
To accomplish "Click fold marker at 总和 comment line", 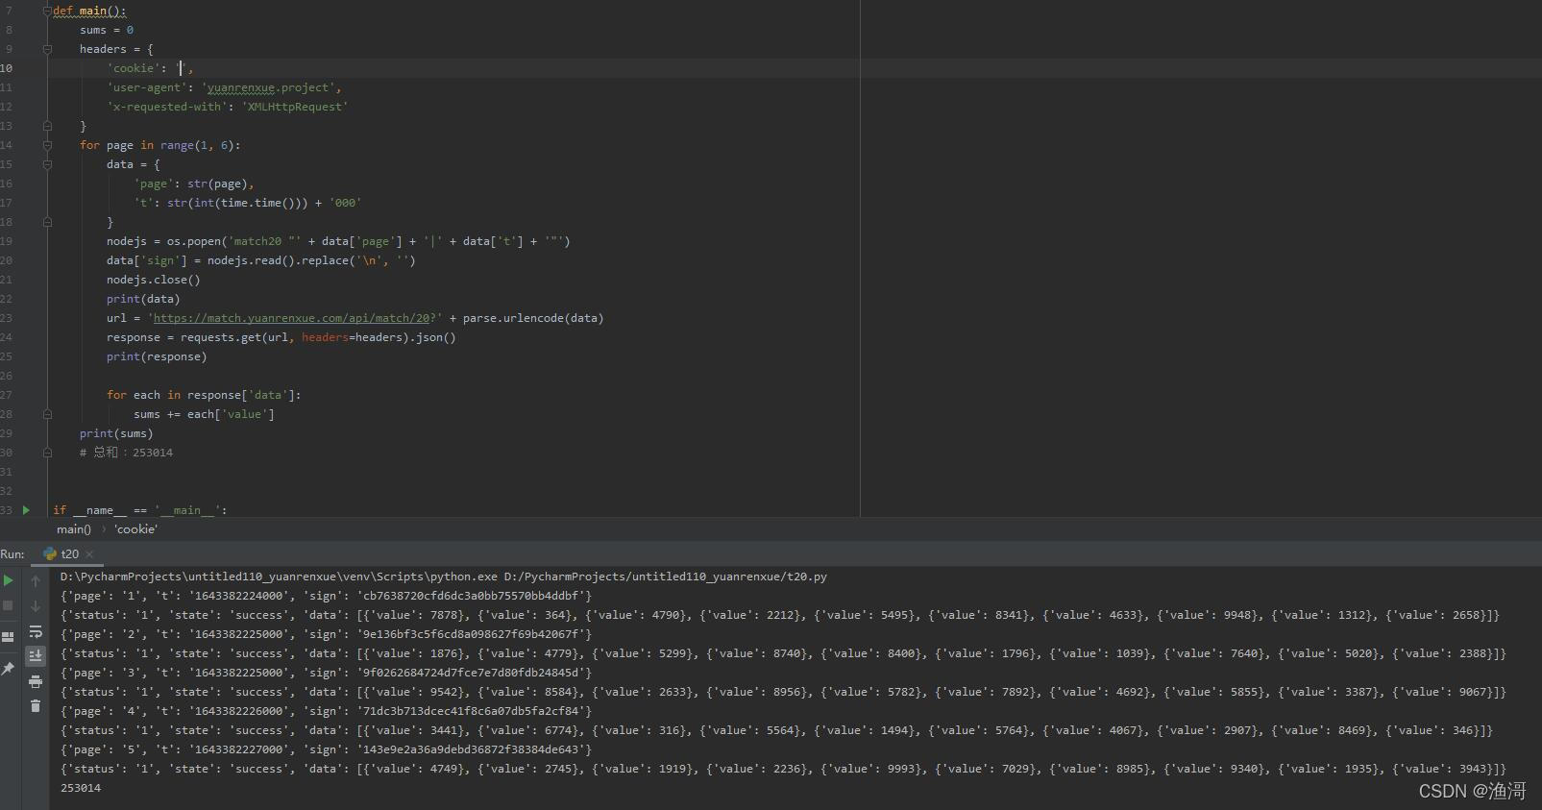I will [x=47, y=453].
